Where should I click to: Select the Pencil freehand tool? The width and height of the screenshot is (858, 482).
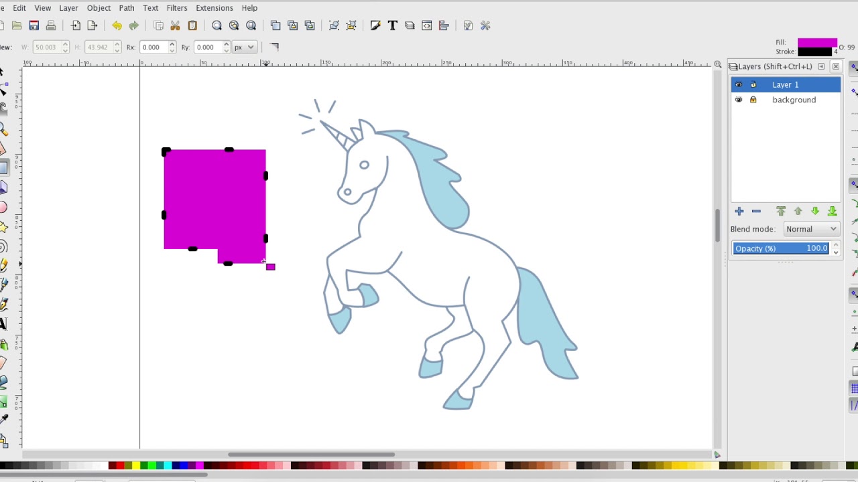pos(3,266)
